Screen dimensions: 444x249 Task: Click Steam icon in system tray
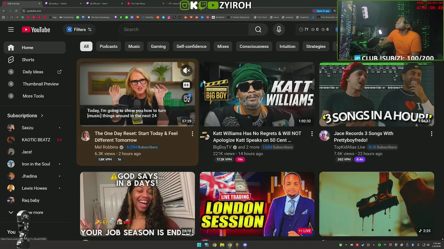(x=362, y=245)
